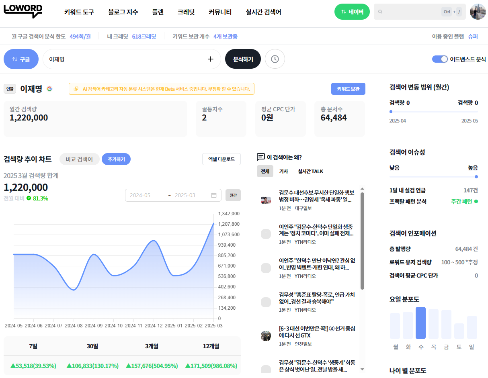Click the chat icon beside 이 검색어는 왜?

[x=261, y=157]
